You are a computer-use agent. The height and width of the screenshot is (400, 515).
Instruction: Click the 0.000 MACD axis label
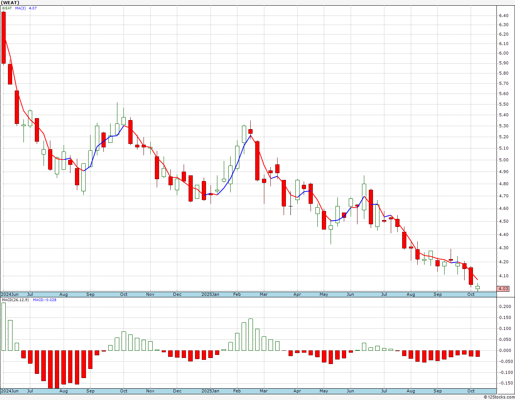pos(505,350)
